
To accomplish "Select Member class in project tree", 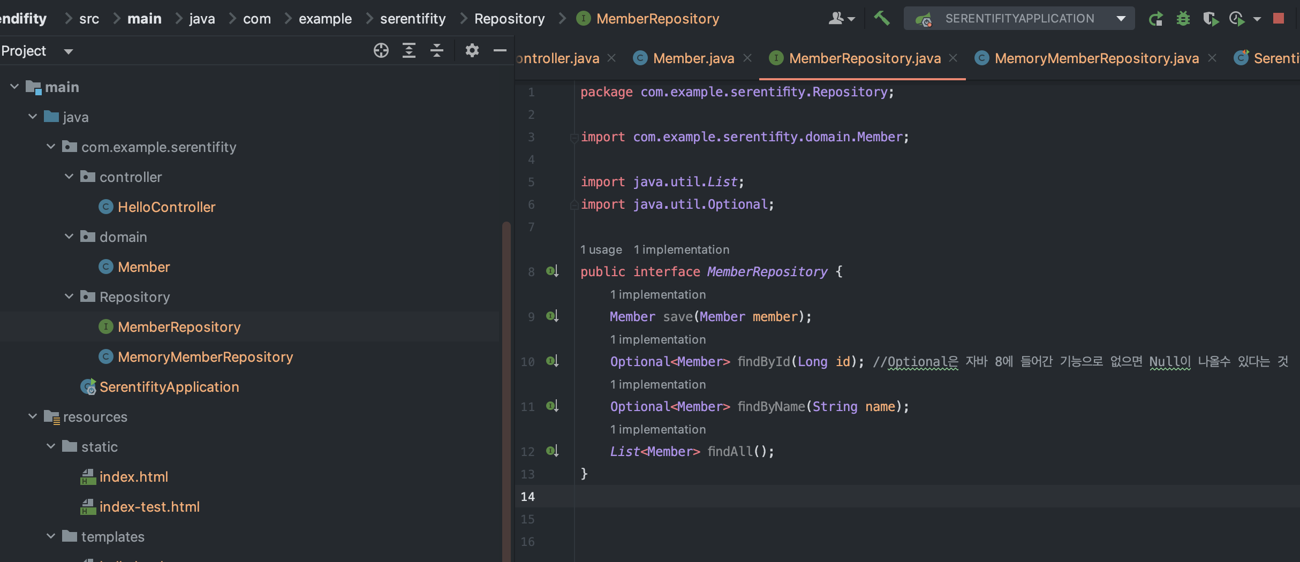I will (143, 267).
